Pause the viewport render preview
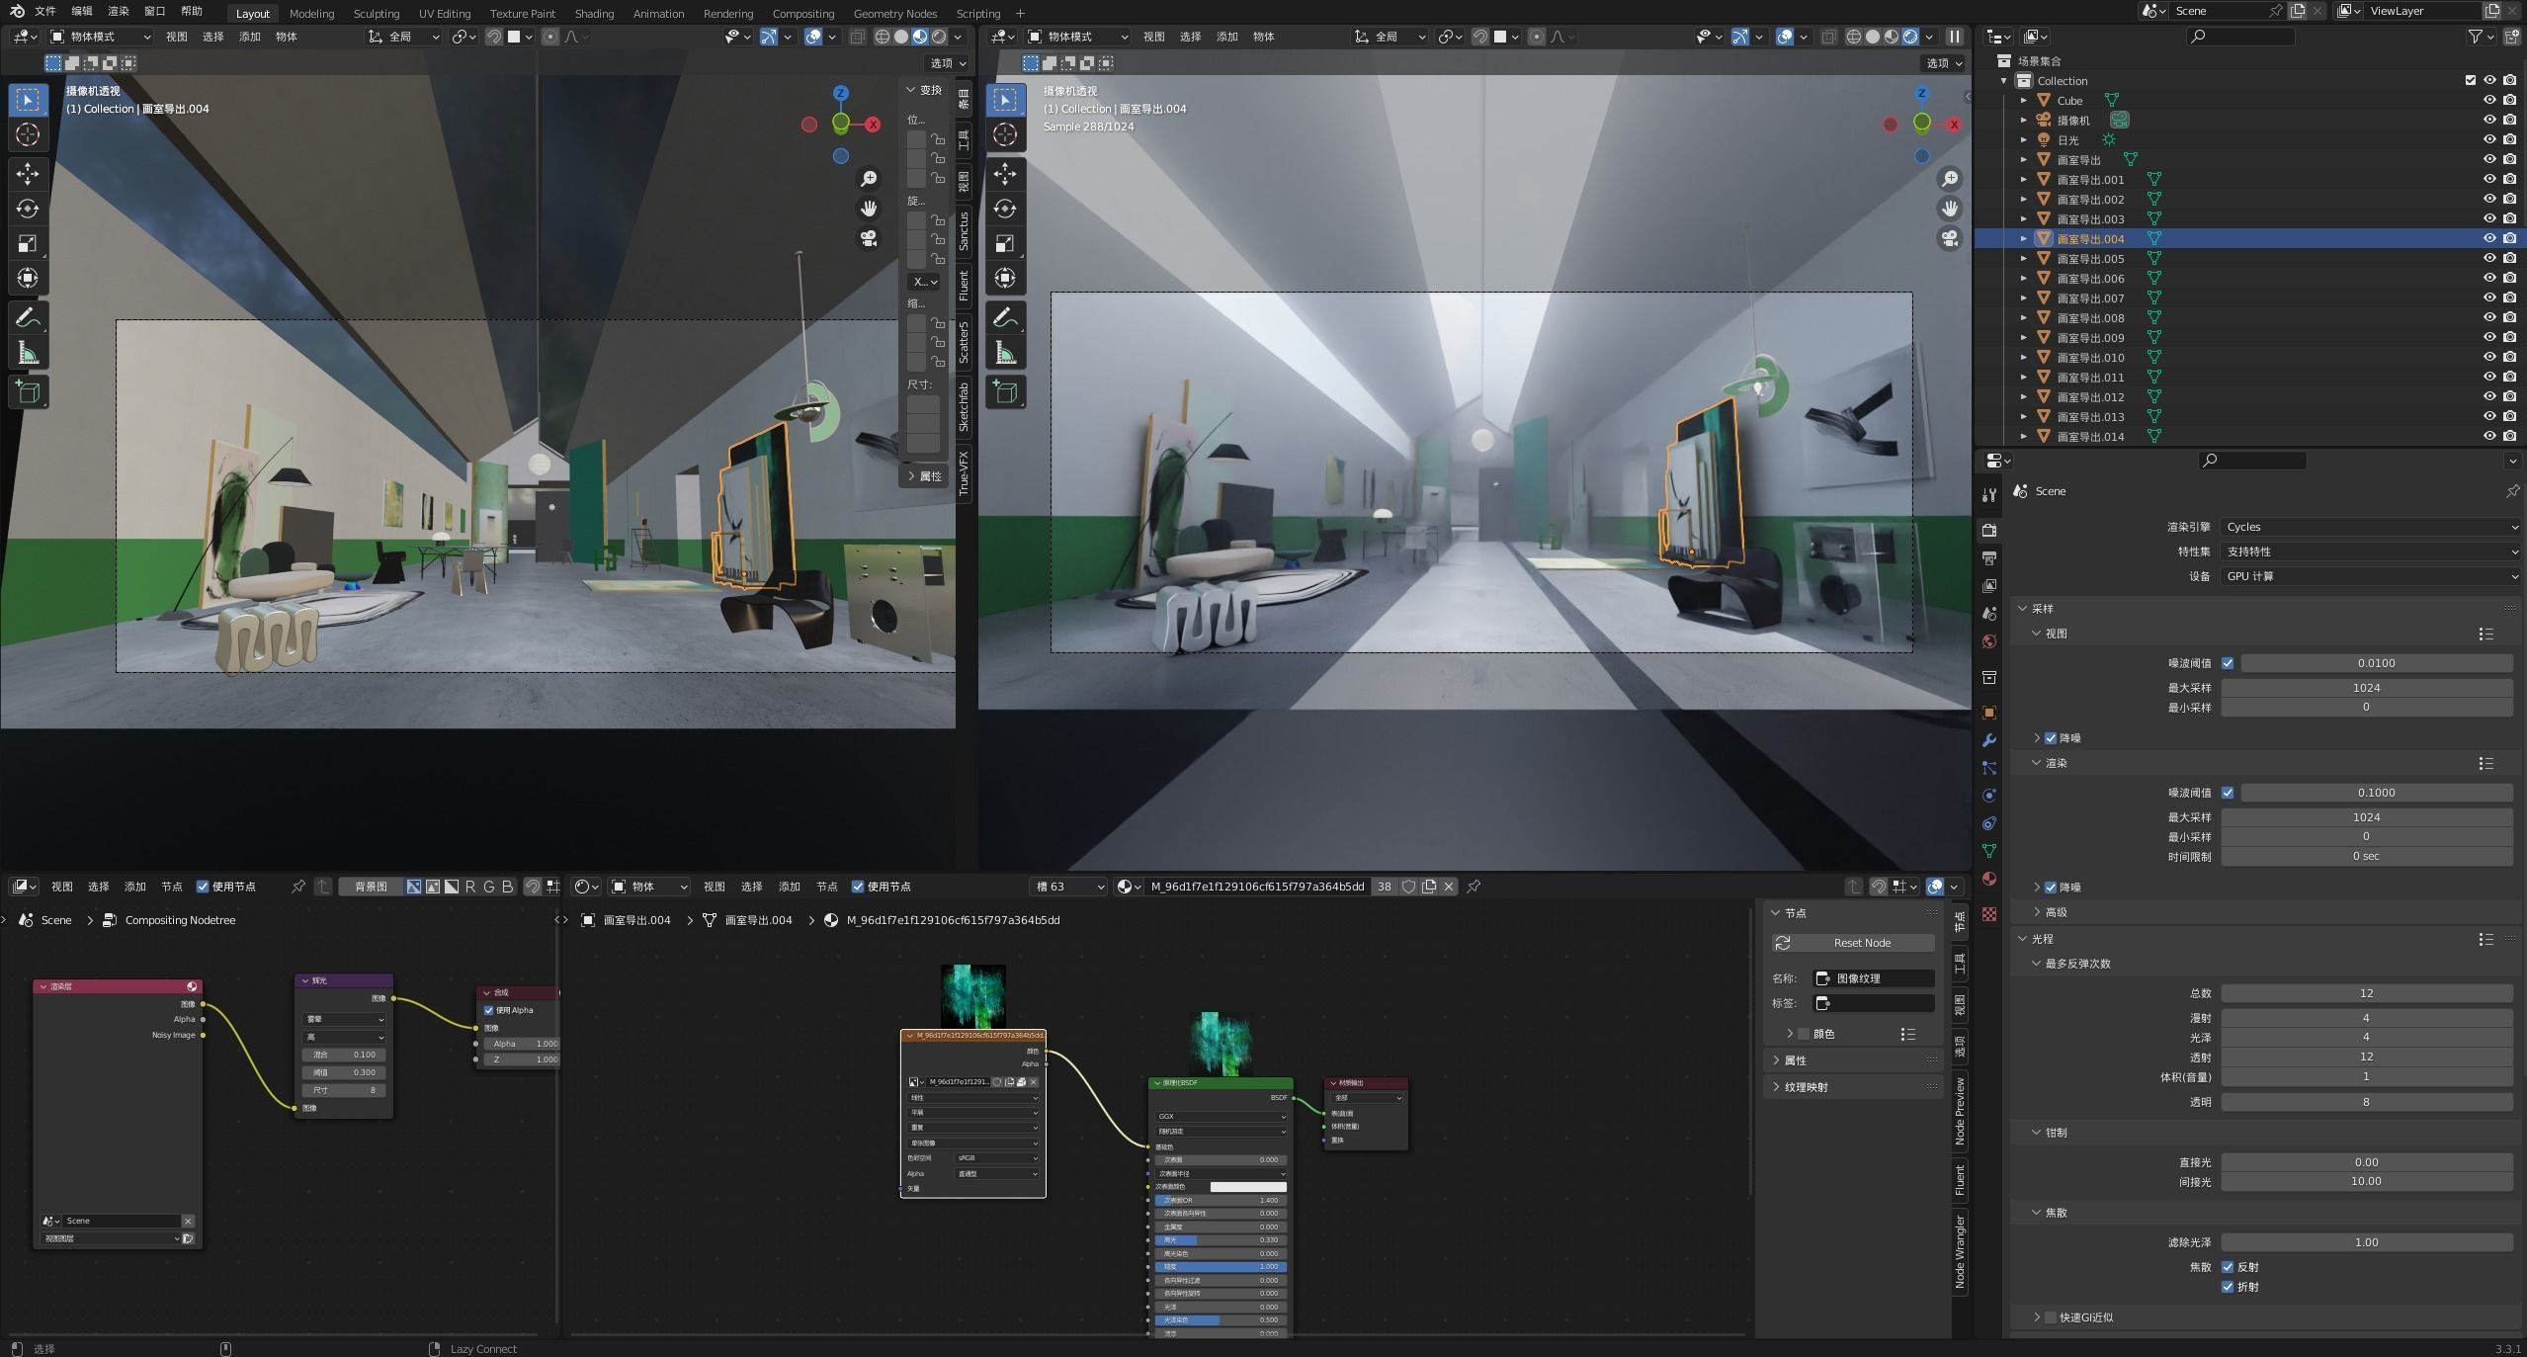The image size is (2527, 1357). 1954,37
